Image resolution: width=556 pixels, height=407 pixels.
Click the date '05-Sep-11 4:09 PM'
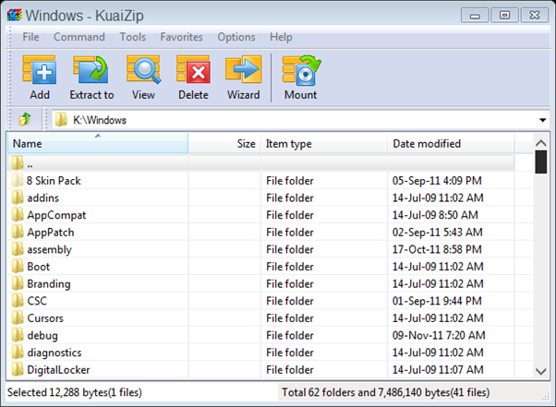437,181
